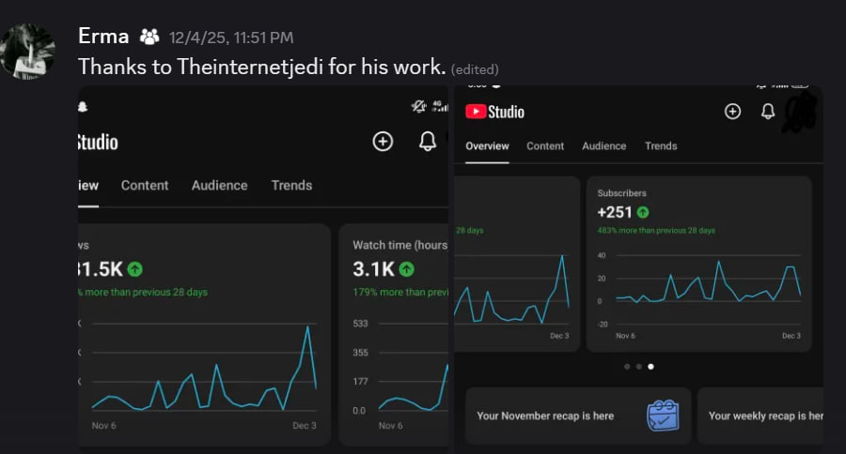Select the Overview tab in right screenshot

click(487, 146)
